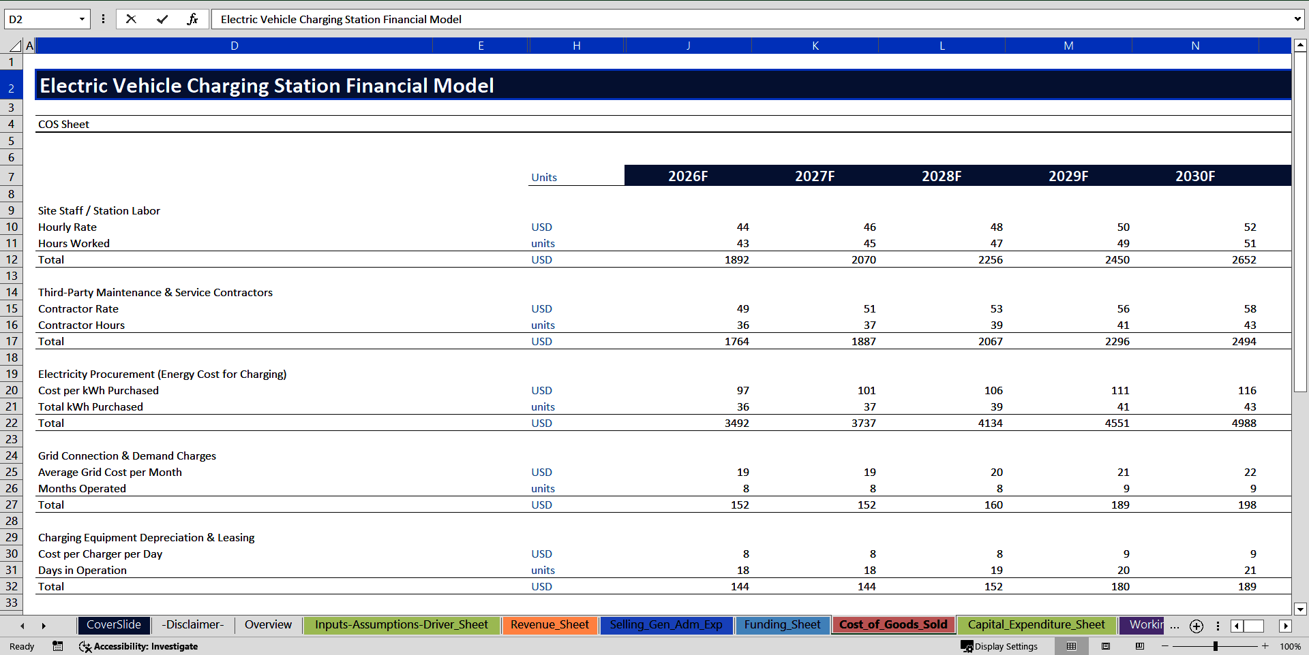1309x655 pixels.
Task: Select the 2026F year header cell
Action: coord(688,176)
